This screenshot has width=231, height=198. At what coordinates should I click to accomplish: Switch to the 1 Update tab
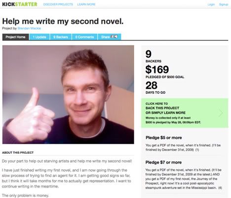tap(39, 37)
